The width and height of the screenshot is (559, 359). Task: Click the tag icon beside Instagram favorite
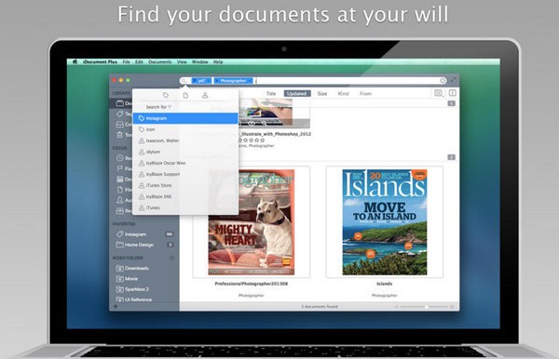(x=120, y=234)
